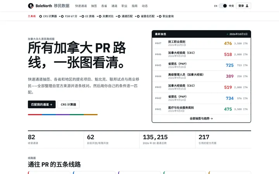
Task: Select draw row #445 省提名 (PNP)
Action: pyautogui.click(x=201, y=65)
